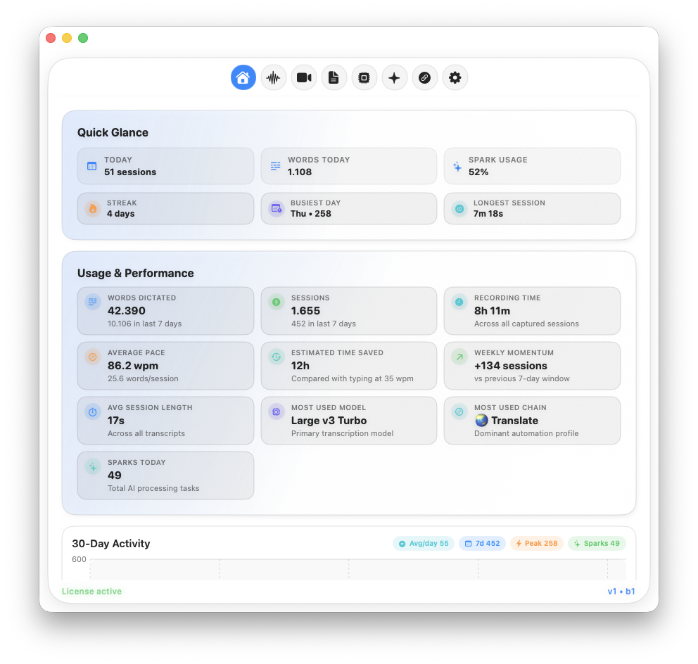Click the Large v3 Turbo model name
Screen dimensions: 698x664
329,421
